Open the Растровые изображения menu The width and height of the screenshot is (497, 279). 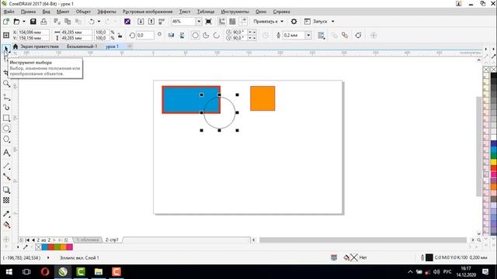(x=148, y=12)
